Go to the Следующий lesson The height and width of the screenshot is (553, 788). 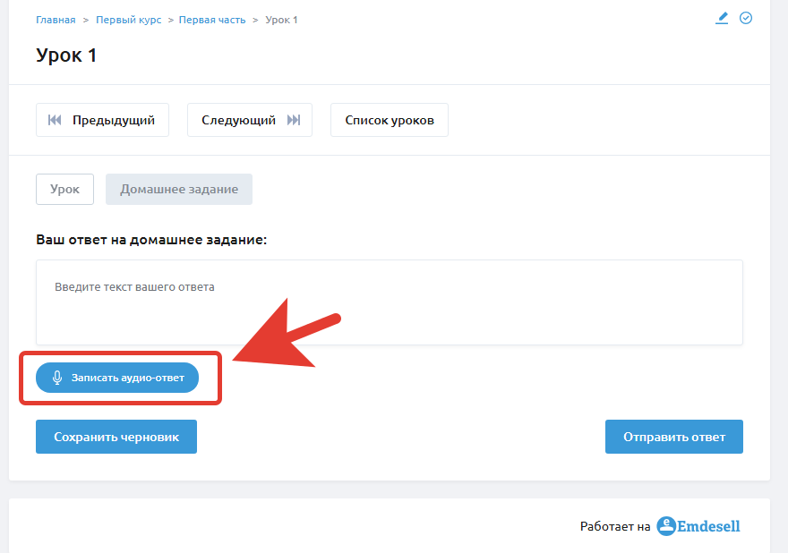click(x=250, y=120)
